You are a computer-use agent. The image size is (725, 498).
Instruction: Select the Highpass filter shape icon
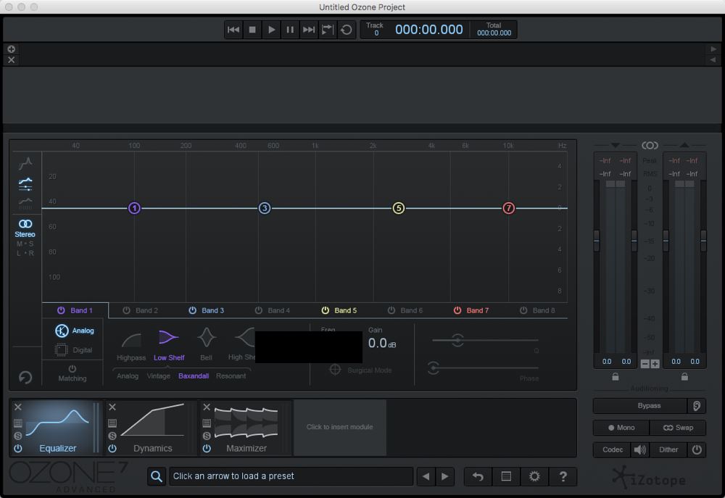[130, 341]
